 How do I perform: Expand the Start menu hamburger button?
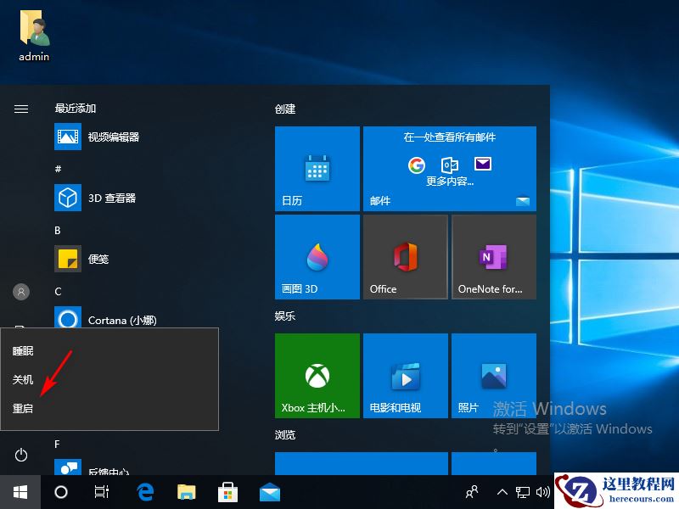(x=20, y=109)
